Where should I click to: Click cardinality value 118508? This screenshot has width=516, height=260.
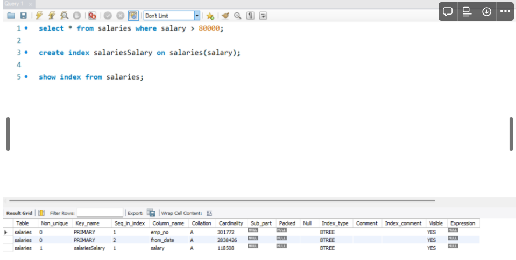click(226, 248)
